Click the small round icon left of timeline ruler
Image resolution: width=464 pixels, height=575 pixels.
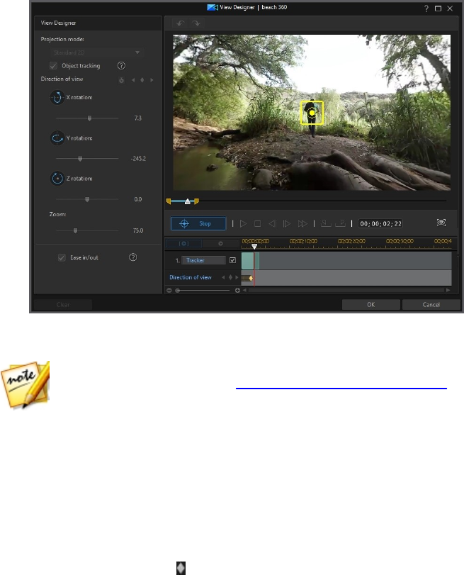[220, 243]
